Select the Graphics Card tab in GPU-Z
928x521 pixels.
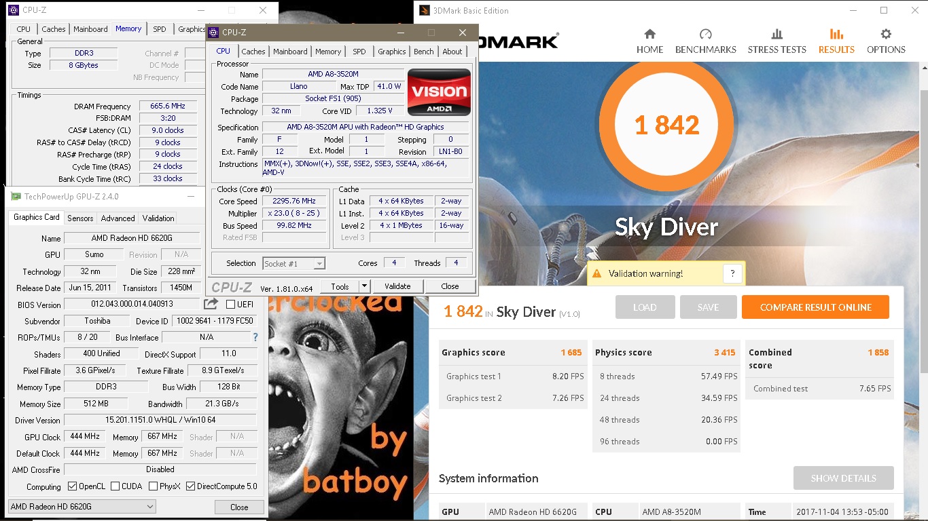pyautogui.click(x=37, y=217)
